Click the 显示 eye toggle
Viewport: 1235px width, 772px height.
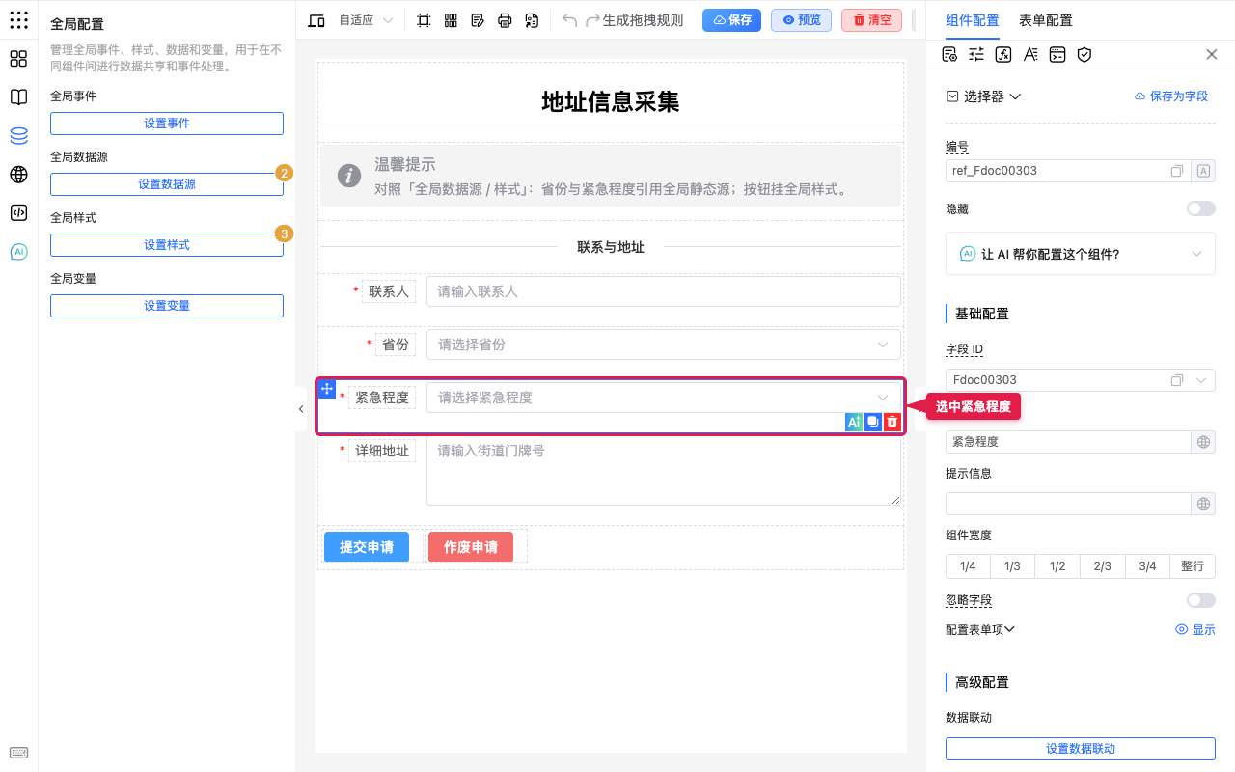click(x=1195, y=629)
